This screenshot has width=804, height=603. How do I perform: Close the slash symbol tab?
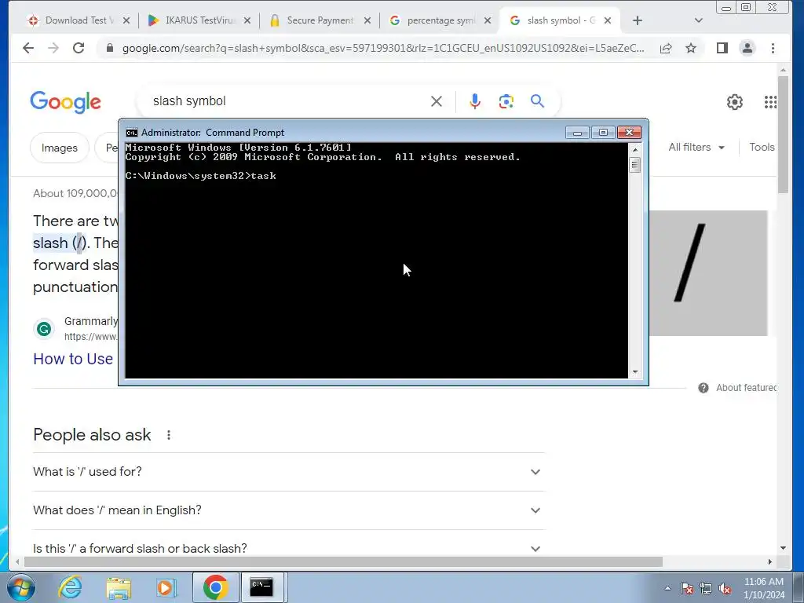pos(608,20)
